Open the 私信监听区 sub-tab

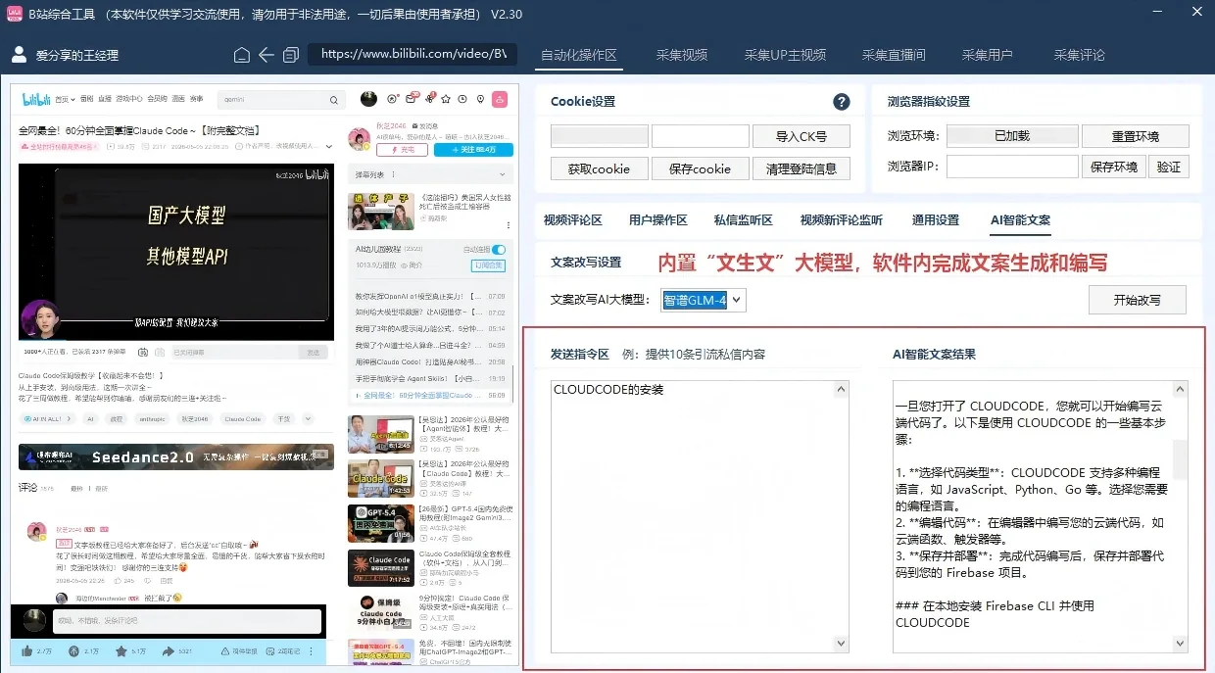743,220
